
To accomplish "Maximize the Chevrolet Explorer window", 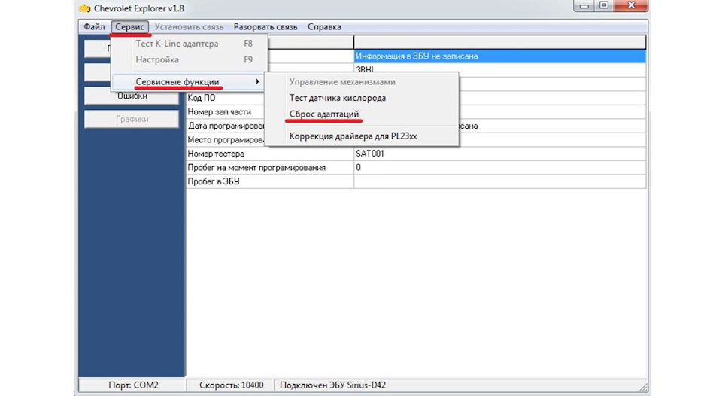I will (x=604, y=5).
